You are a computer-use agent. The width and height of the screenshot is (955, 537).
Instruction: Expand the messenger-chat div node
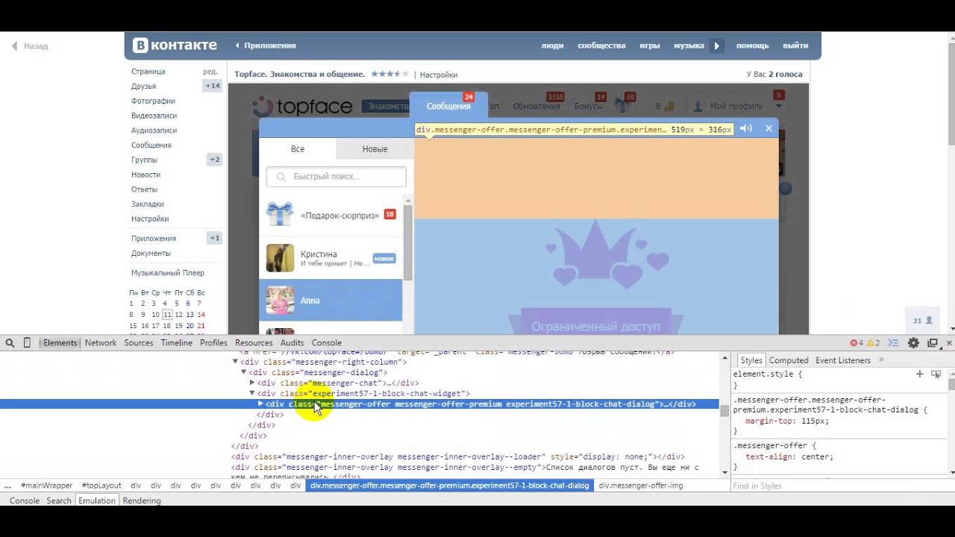point(252,383)
